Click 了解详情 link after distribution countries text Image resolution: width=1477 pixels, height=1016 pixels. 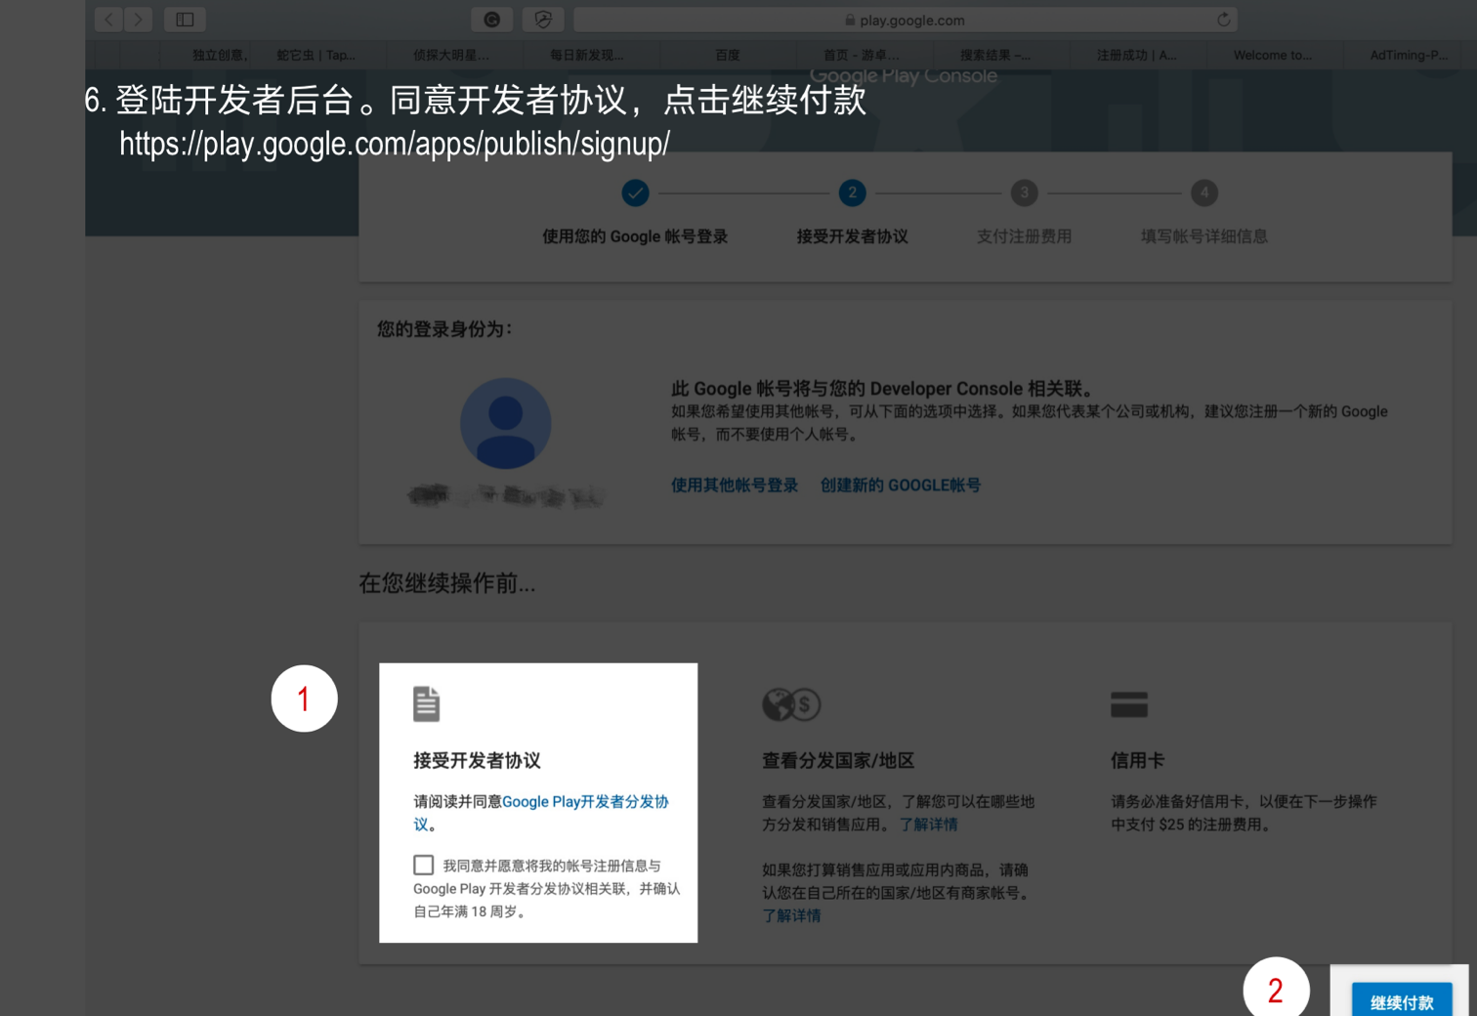point(928,825)
